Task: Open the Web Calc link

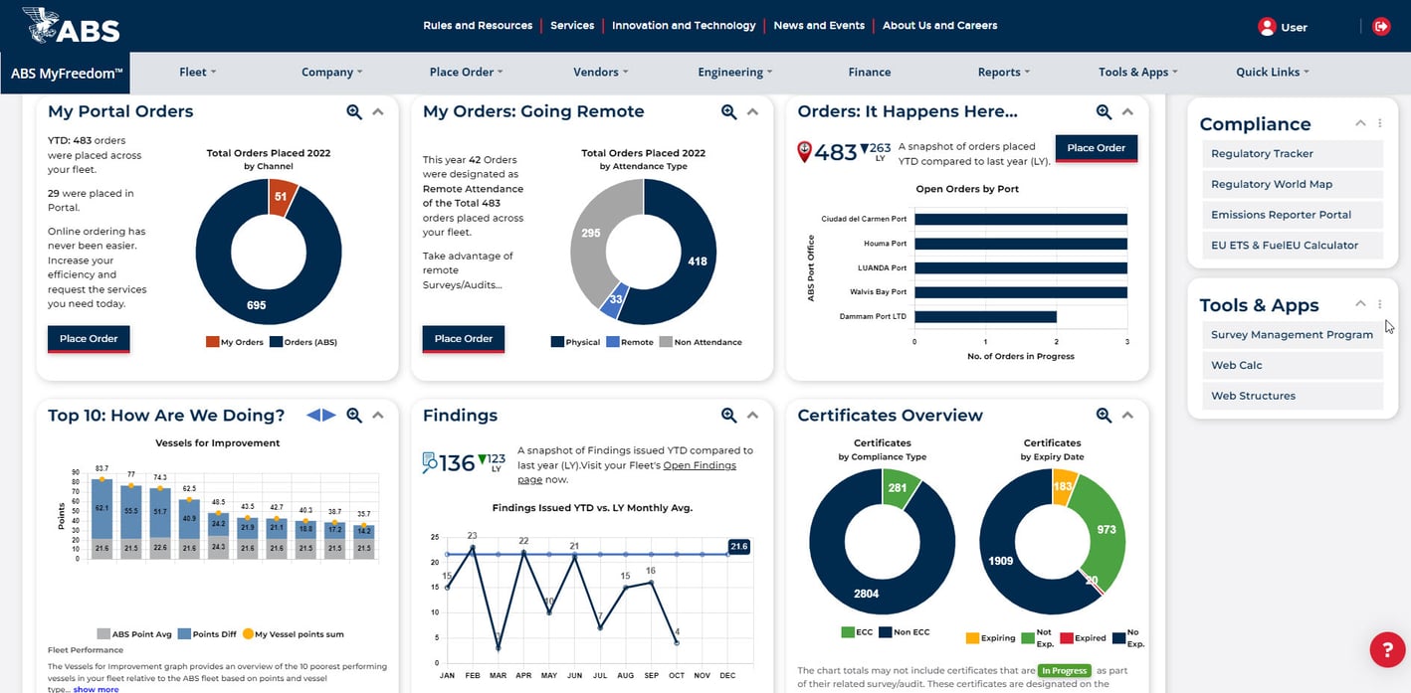Action: [x=1291, y=366]
